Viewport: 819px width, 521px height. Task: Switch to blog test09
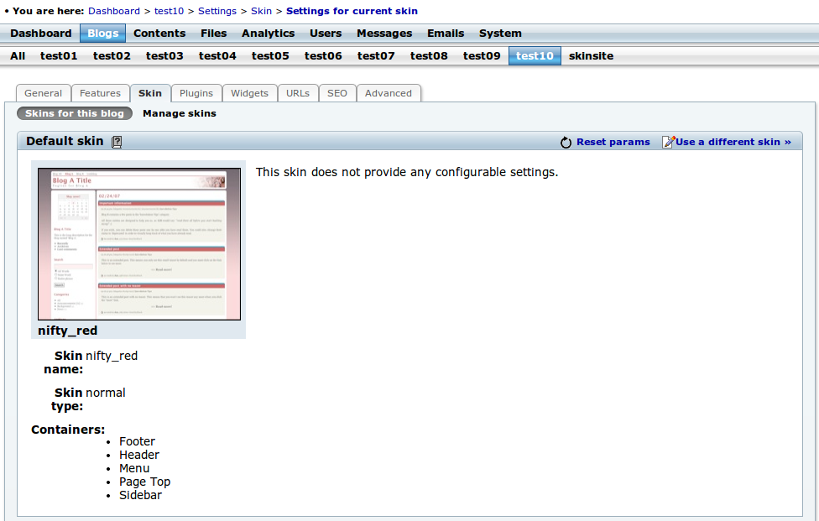pyautogui.click(x=482, y=56)
